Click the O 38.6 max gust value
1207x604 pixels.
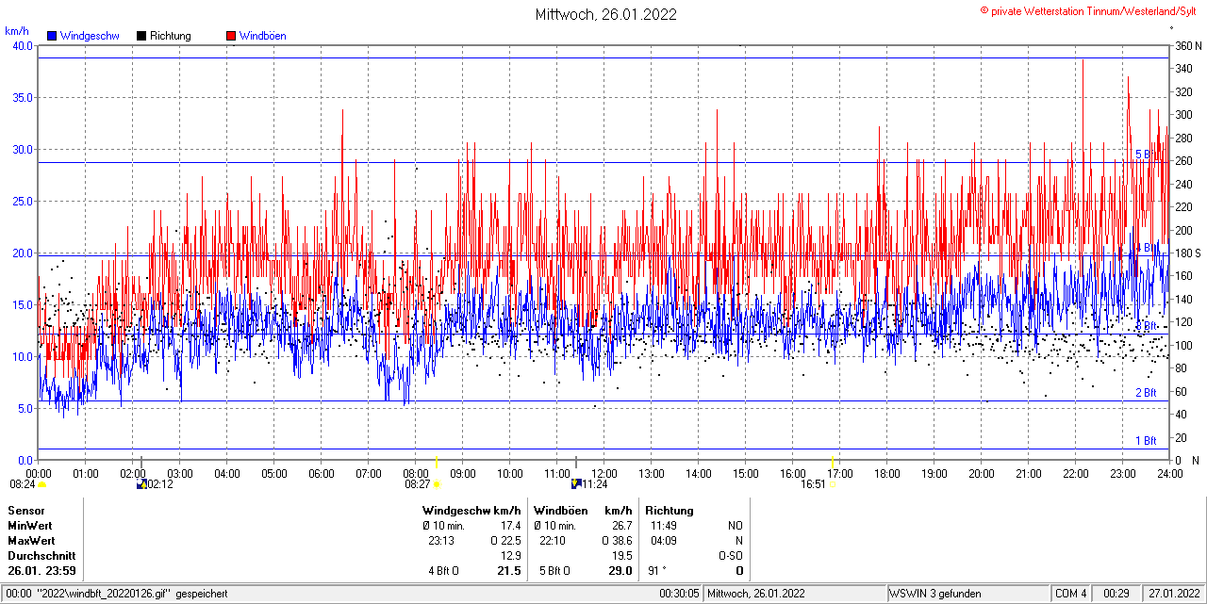point(617,541)
